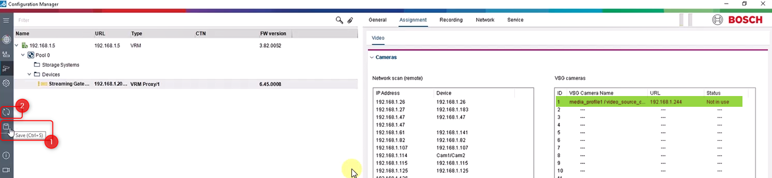Click the Preferences gear icon in the sidebar
This screenshot has height=178, width=772.
click(6, 83)
